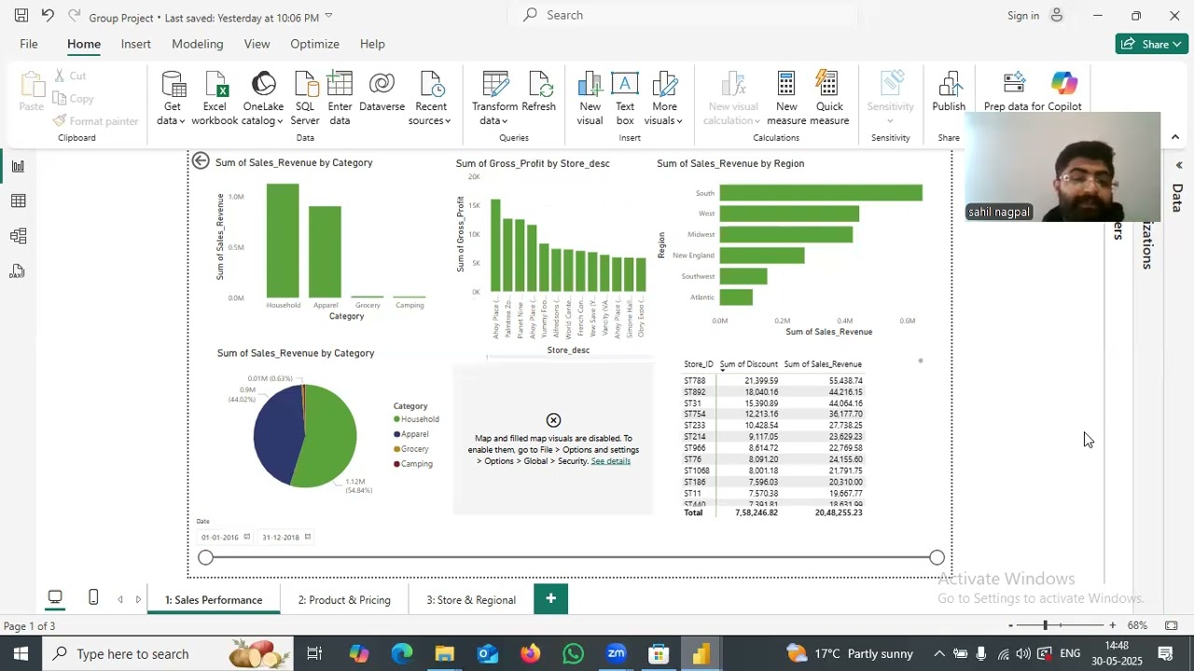Open the Share dropdown arrow

point(1178,44)
